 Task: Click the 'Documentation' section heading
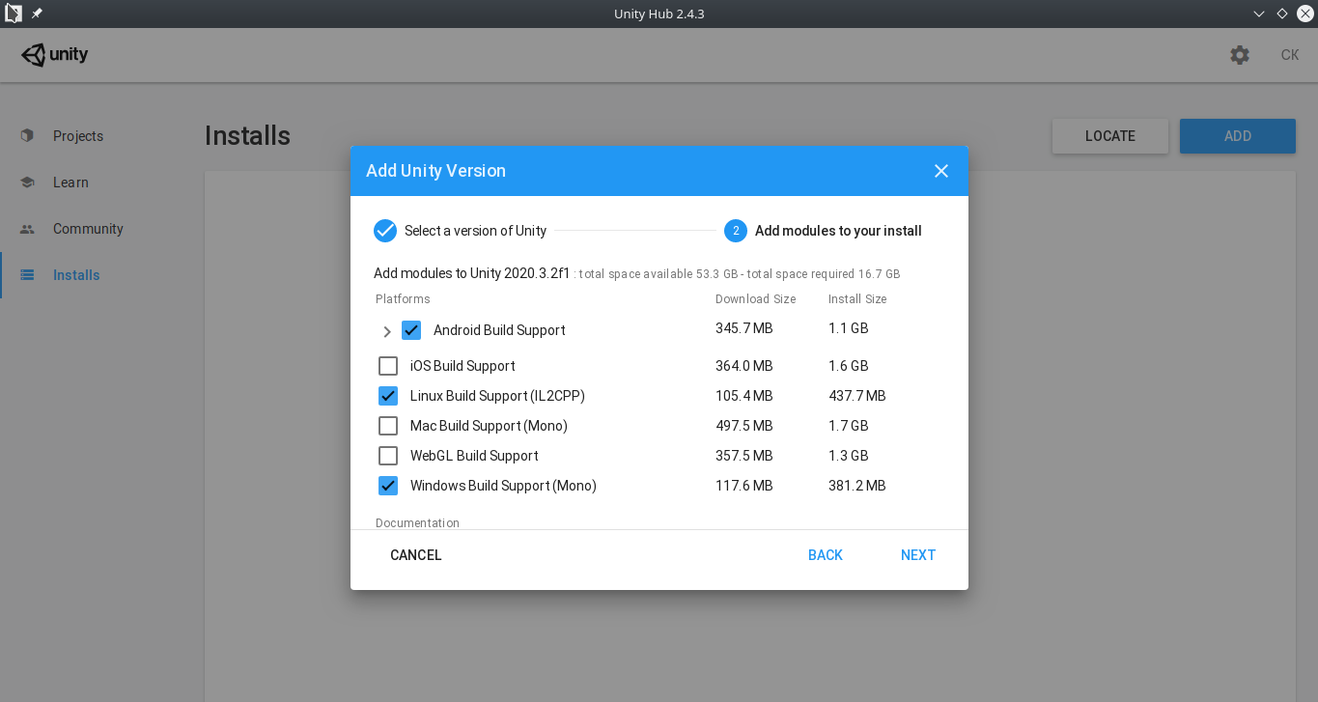pyautogui.click(x=417, y=523)
